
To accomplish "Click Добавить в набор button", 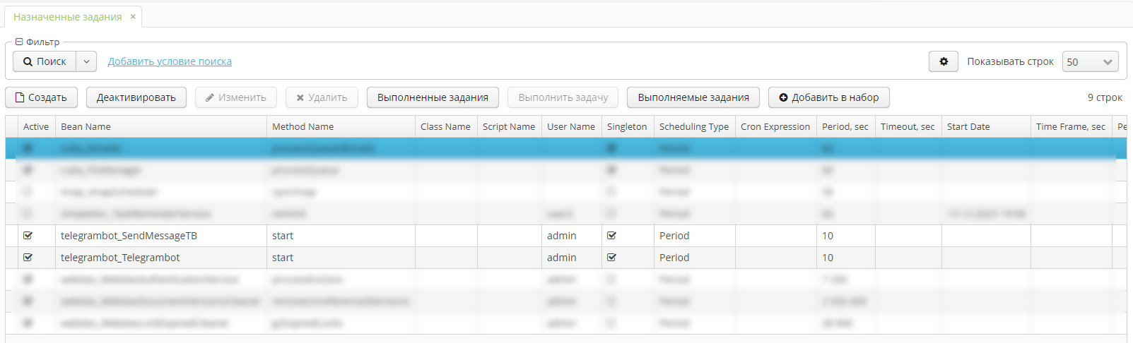I will [828, 97].
